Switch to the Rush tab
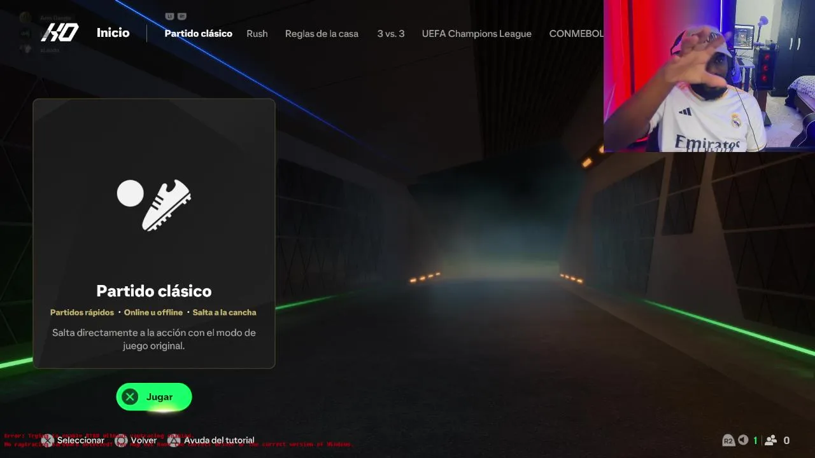 (x=257, y=33)
